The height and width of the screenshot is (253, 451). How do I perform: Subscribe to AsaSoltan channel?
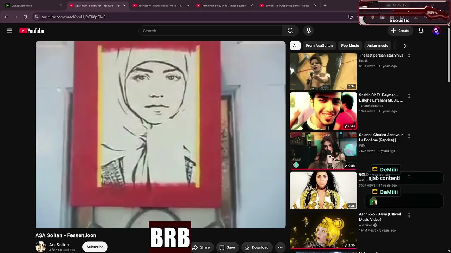tap(95, 247)
